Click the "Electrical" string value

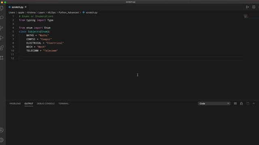click(55, 43)
